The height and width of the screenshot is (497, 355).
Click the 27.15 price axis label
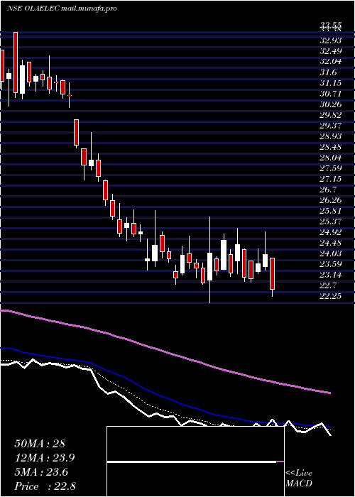click(331, 179)
